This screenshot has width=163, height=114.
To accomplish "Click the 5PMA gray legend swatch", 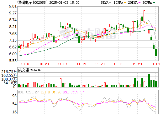I will click(x=110, y=2).
